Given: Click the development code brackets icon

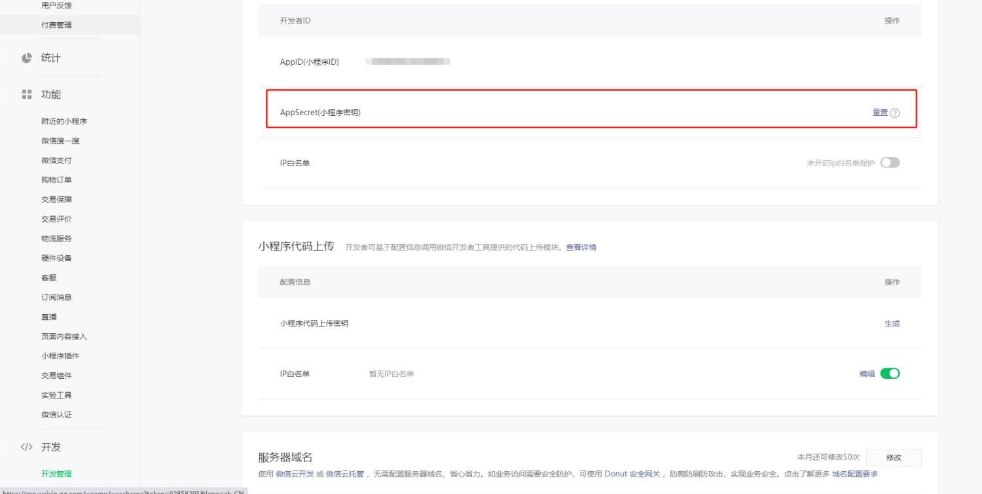Looking at the screenshot, I should 27,447.
